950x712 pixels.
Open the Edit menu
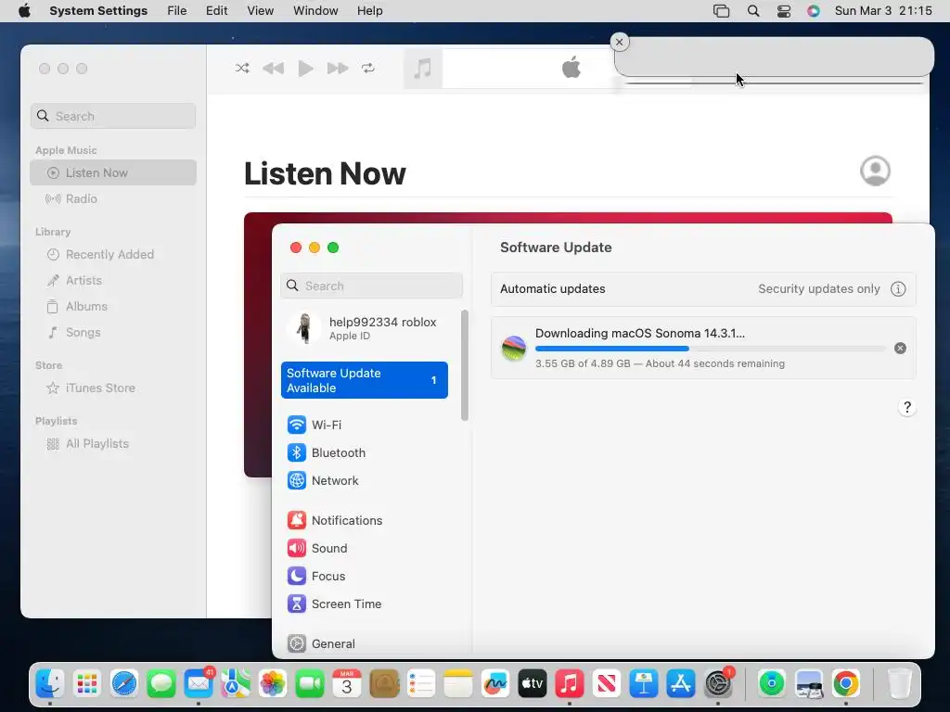[216, 11]
